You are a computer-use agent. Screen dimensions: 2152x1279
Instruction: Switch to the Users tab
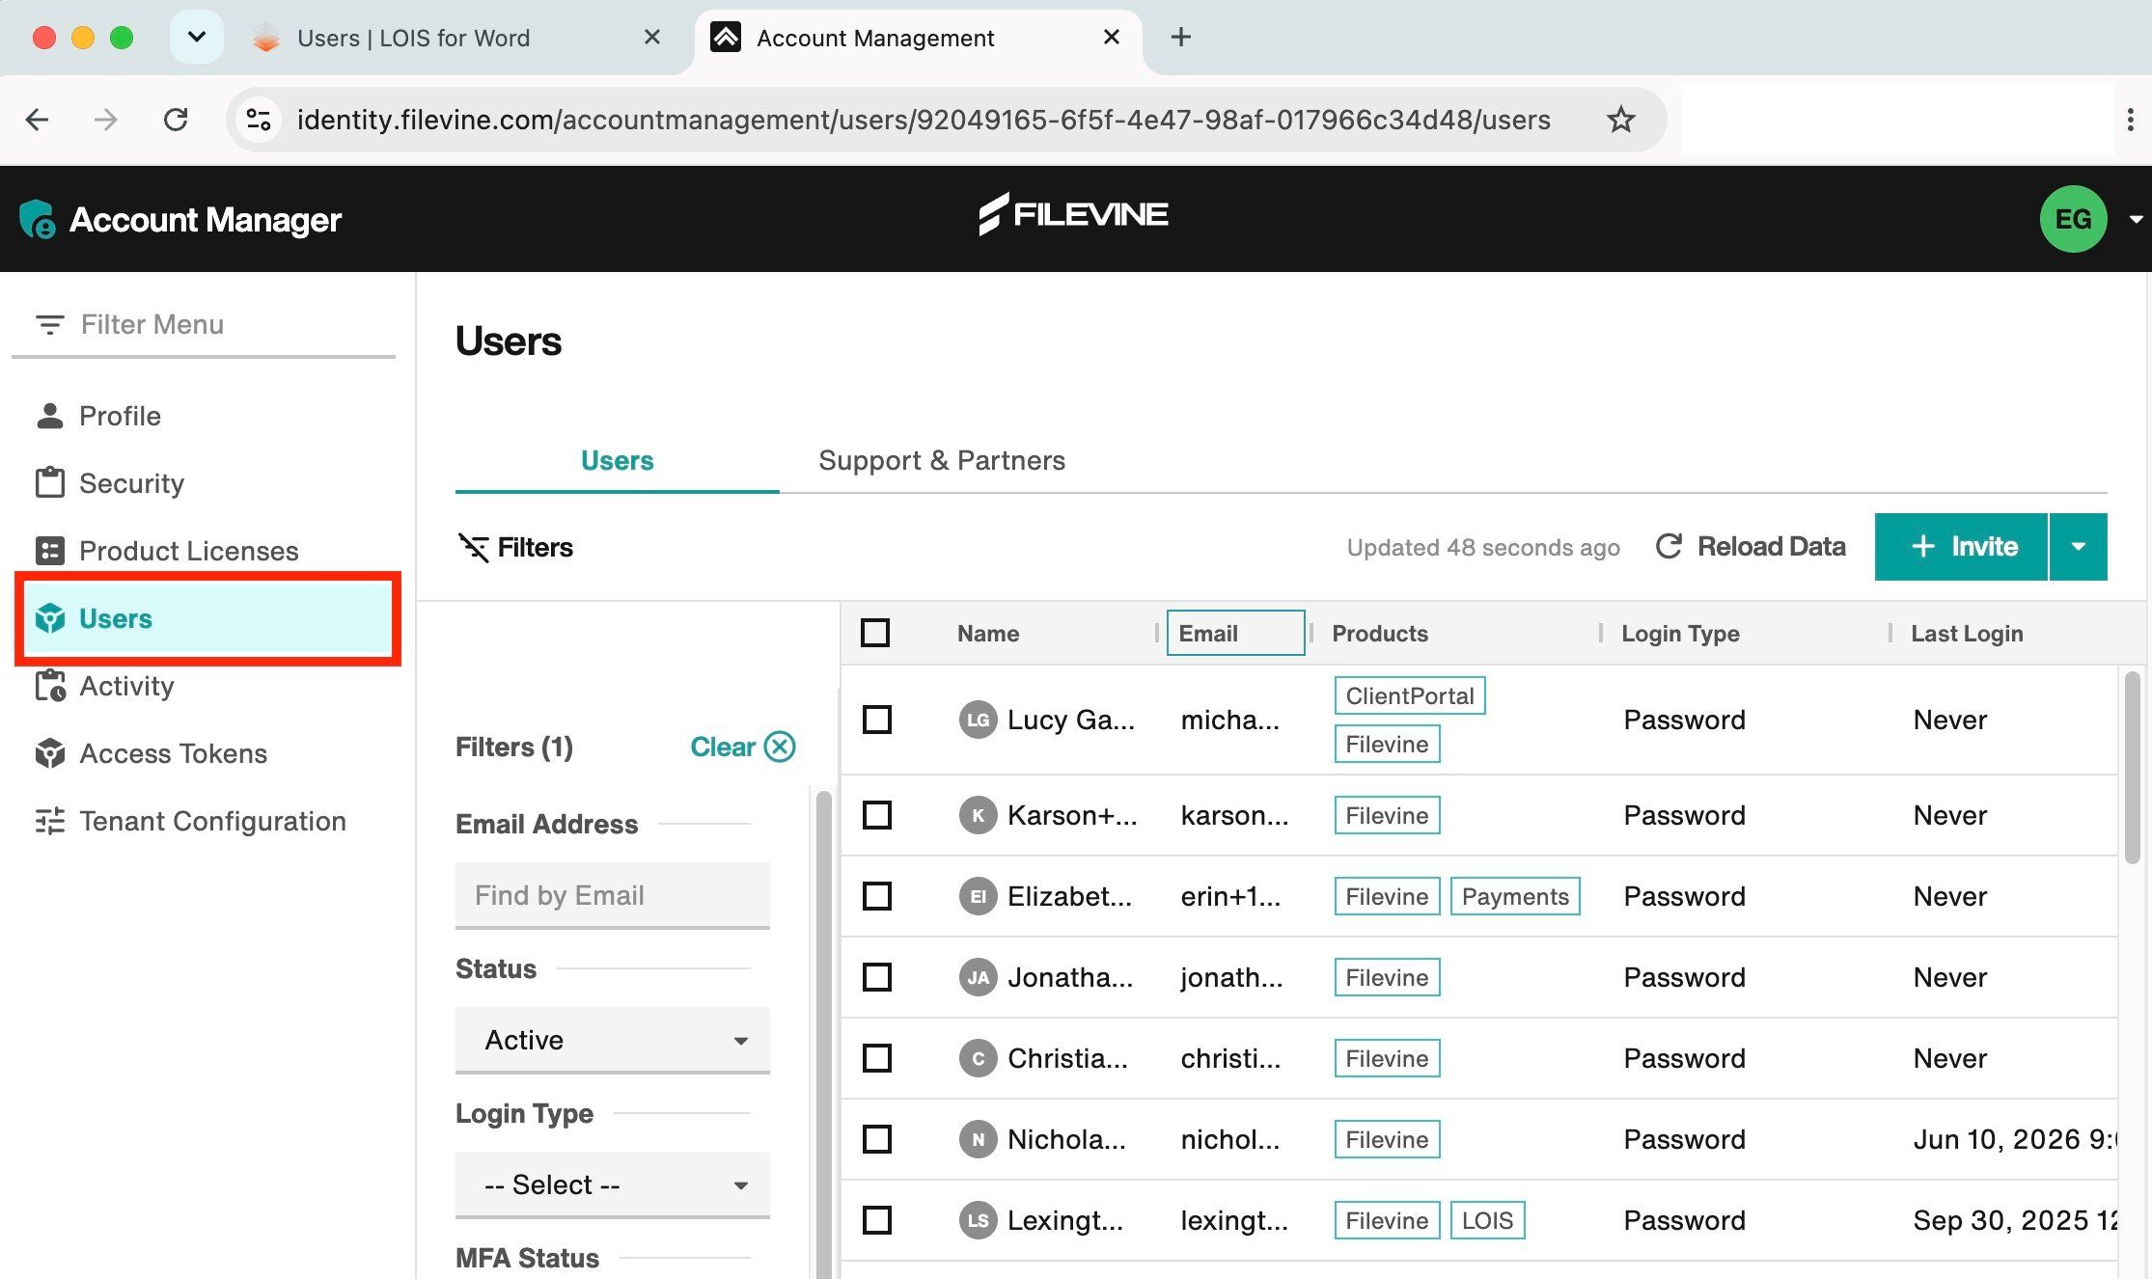point(618,461)
